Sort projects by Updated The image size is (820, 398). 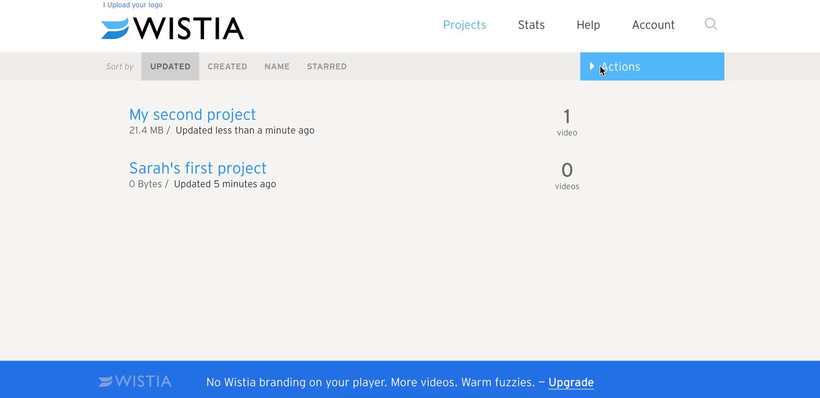pyautogui.click(x=170, y=67)
